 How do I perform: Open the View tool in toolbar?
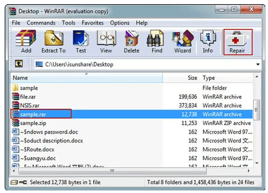pos(106,41)
